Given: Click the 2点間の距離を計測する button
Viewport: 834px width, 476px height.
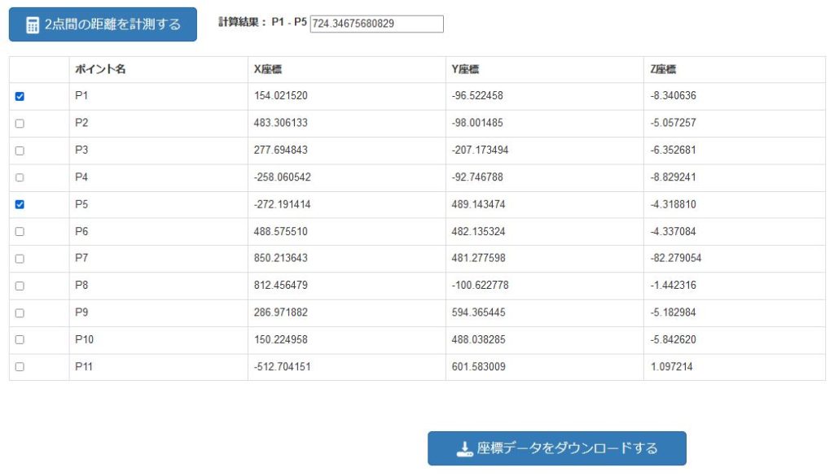Looking at the screenshot, I should click(103, 24).
